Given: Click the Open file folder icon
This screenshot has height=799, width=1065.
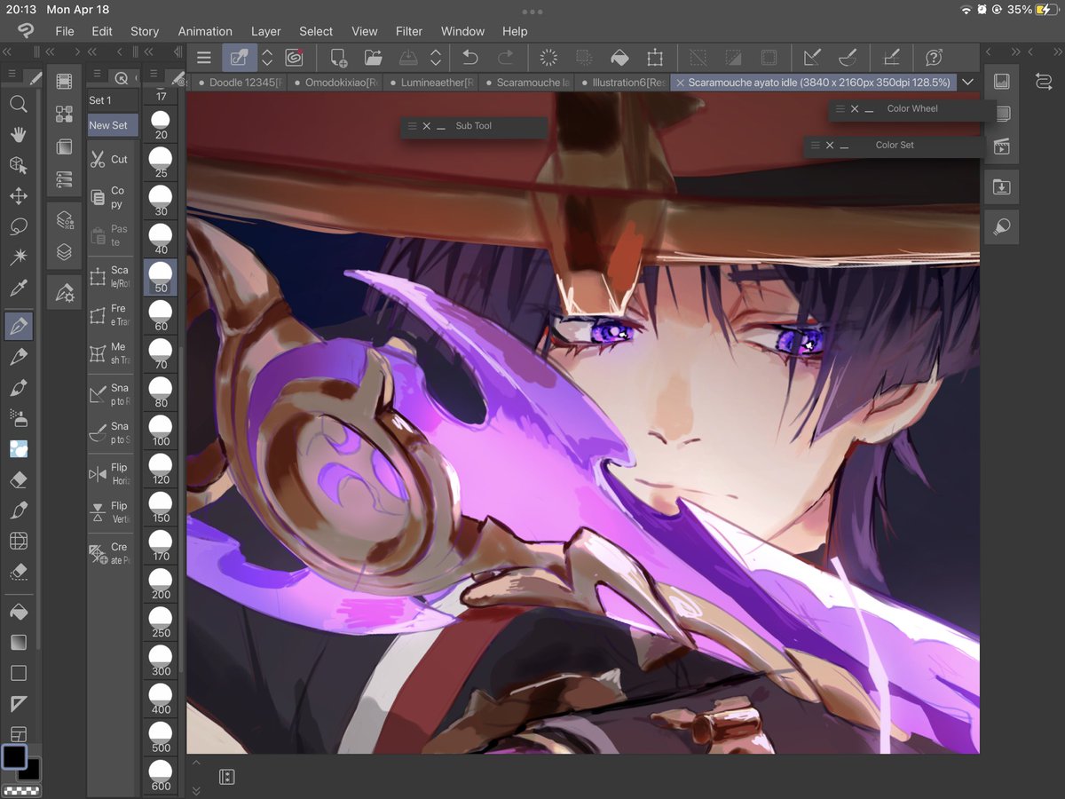Looking at the screenshot, I should pyautogui.click(x=374, y=58).
